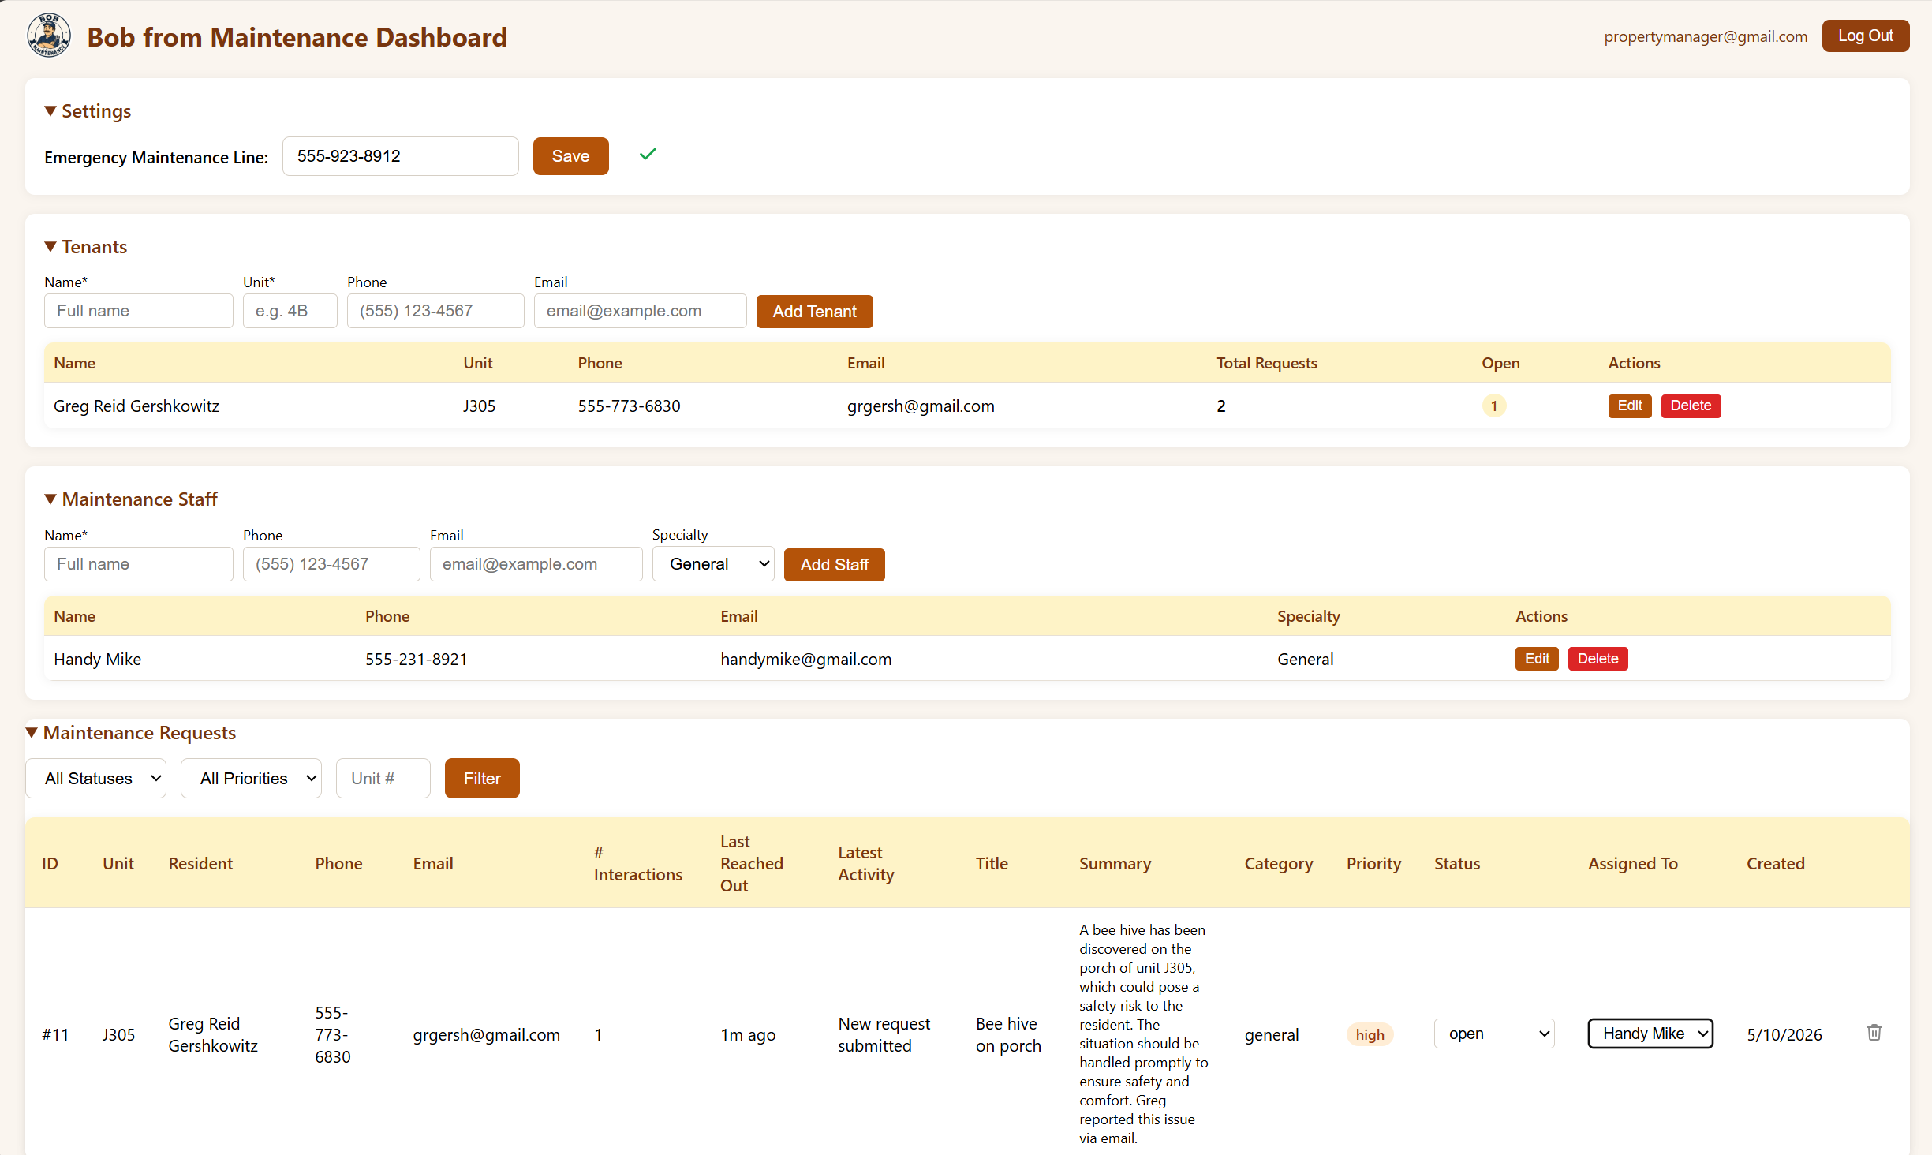Click the 1m ago reached out cell

click(x=748, y=1034)
